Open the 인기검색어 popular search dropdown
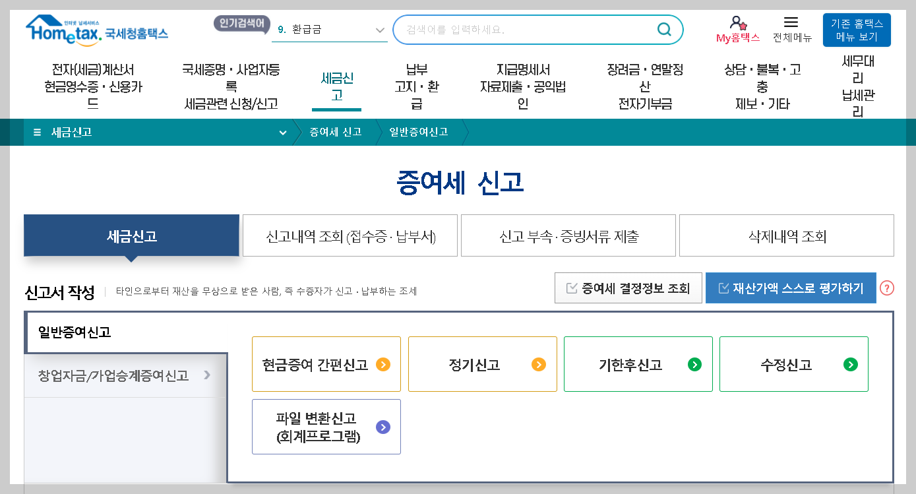916x494 pixels. (x=241, y=22)
